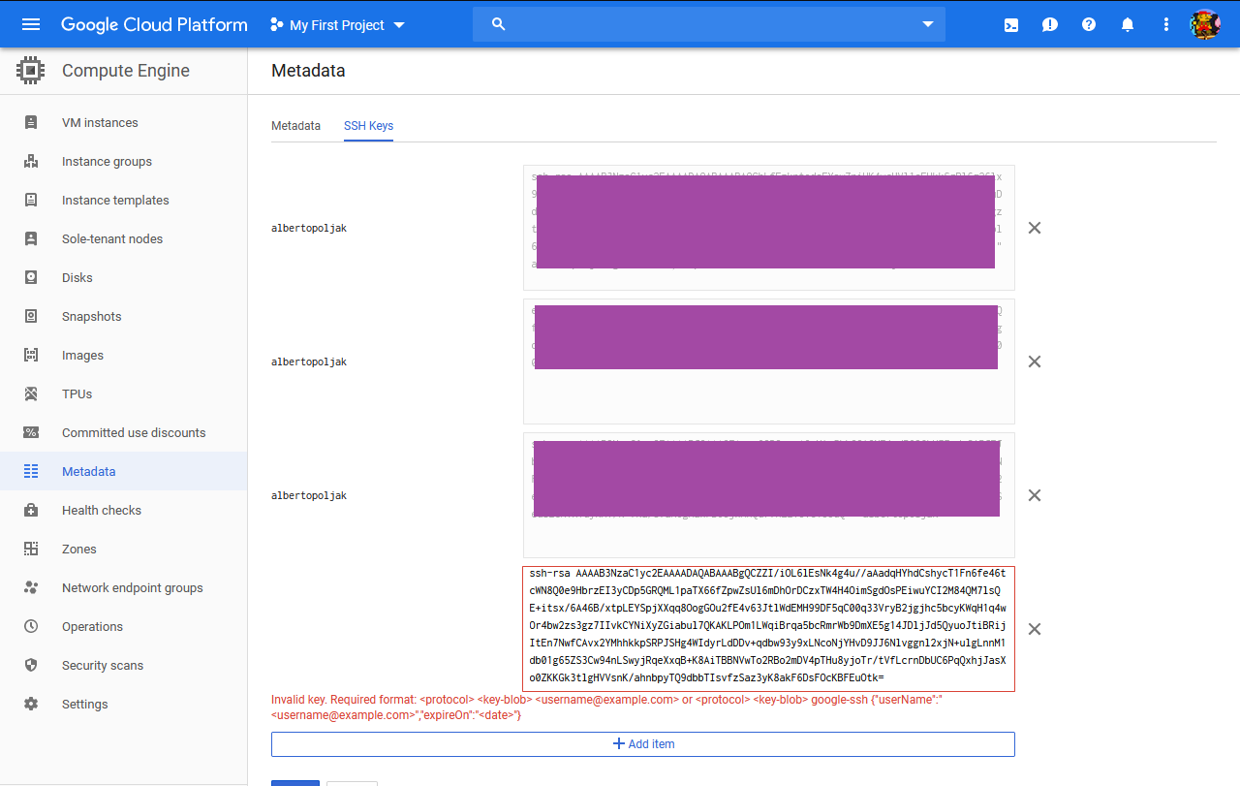The image size is (1240, 786).
Task: Click the TPUs sidebar icon
Action: (31, 394)
